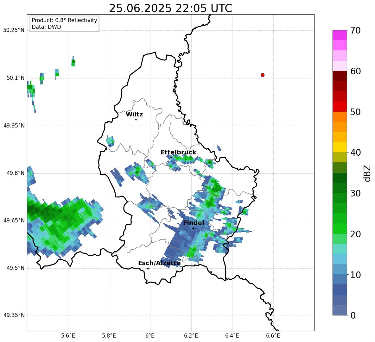Screen dimensions: 375x342
Task: Click the 49.95°N latitude label
Action: coord(14,126)
